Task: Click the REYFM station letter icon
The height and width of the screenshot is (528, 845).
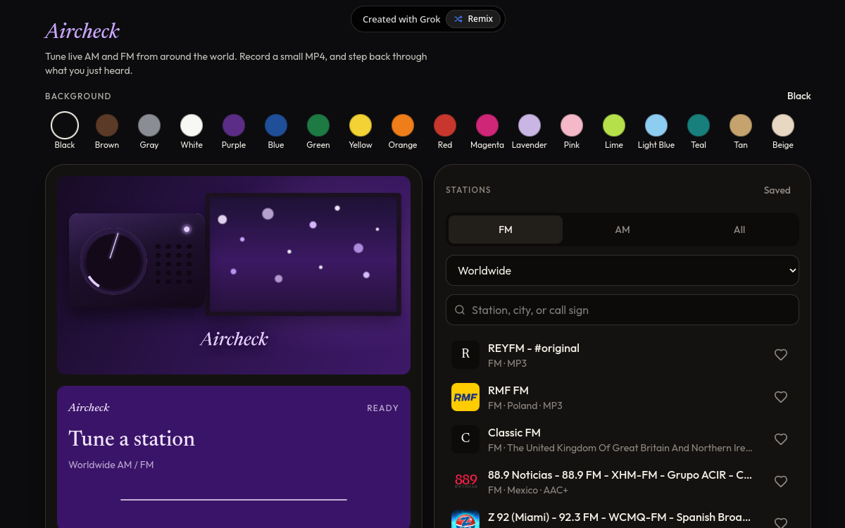Action: click(x=465, y=355)
